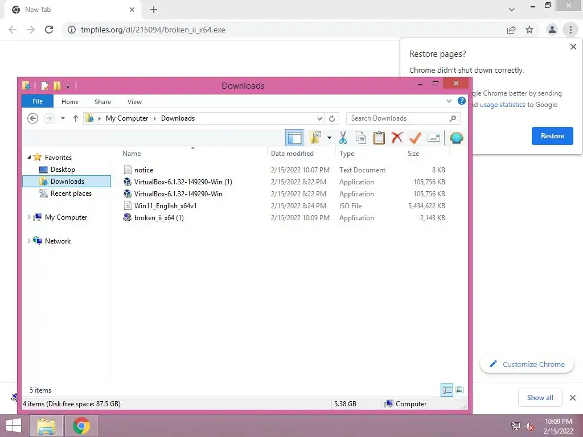Dismiss the Restore pages popup
The height and width of the screenshot is (437, 583).
point(573,47)
